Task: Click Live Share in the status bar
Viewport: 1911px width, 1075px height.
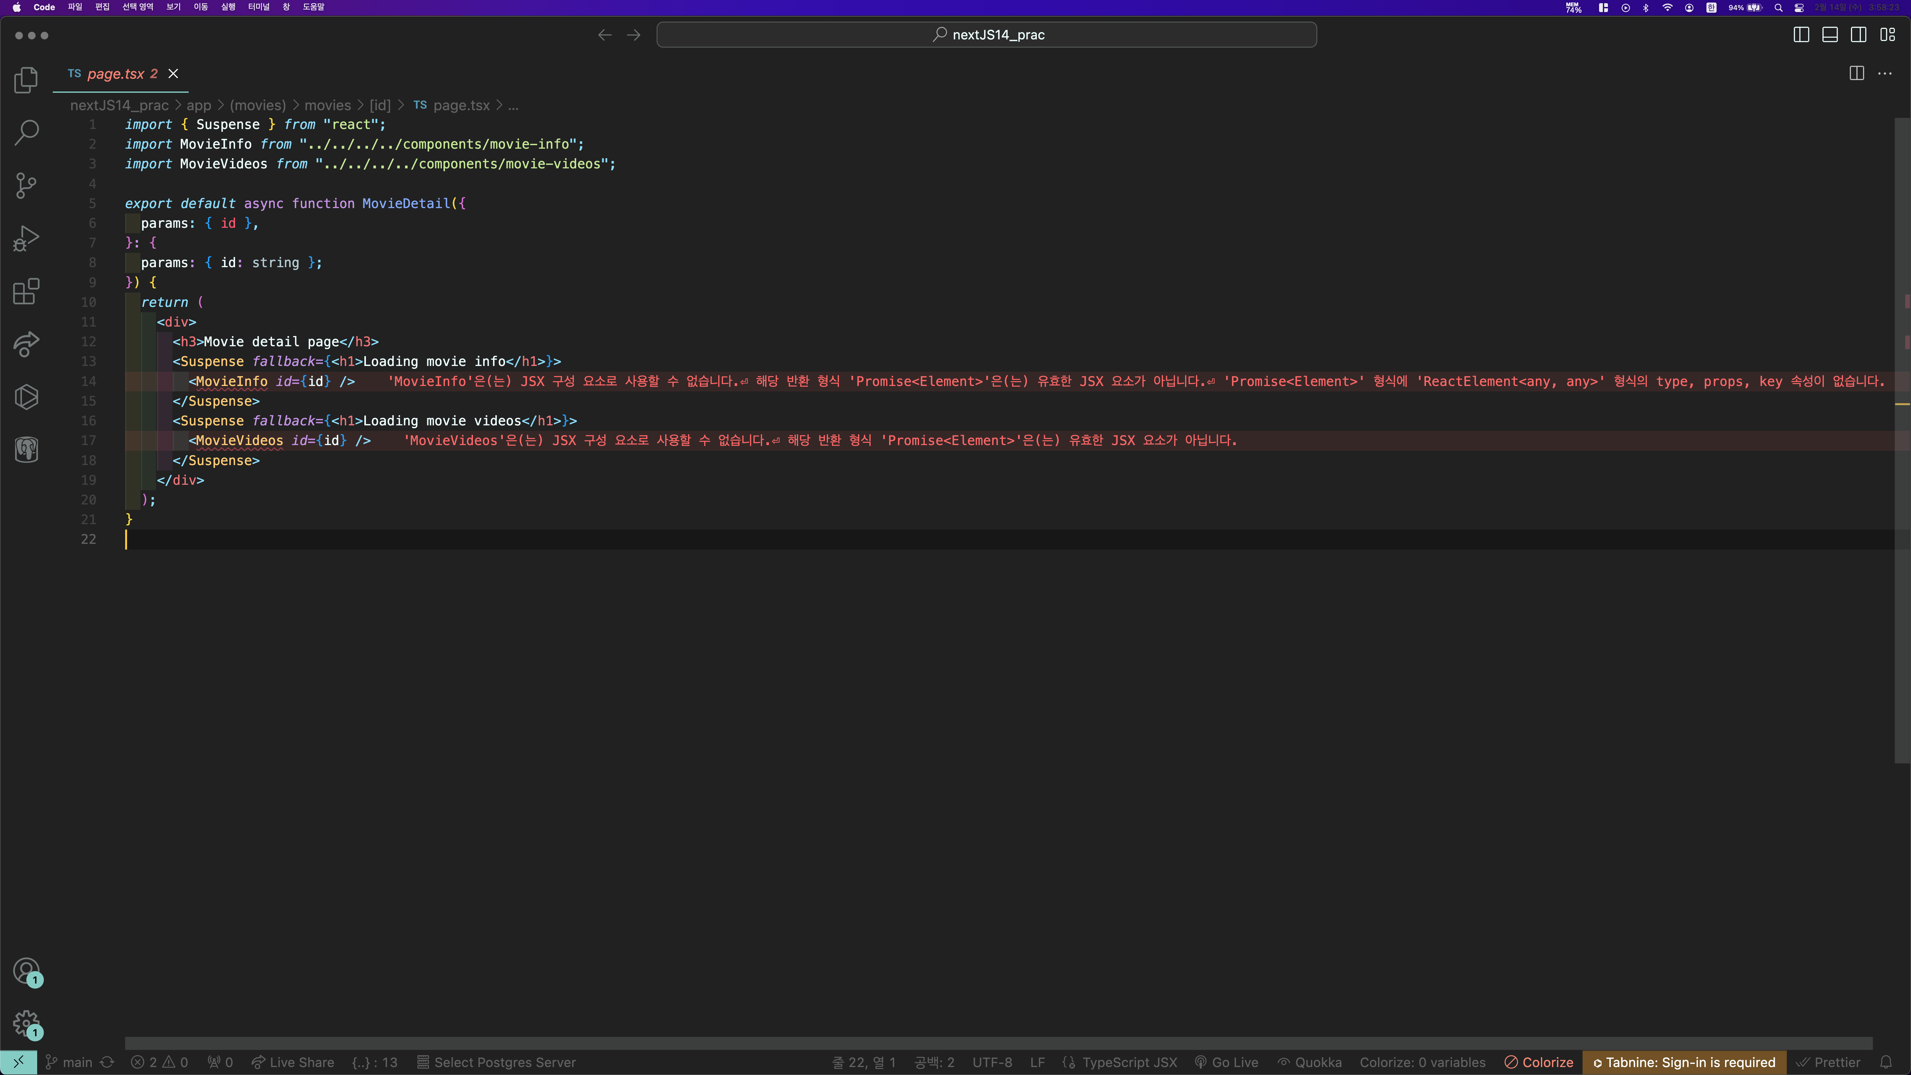Action: 293,1062
